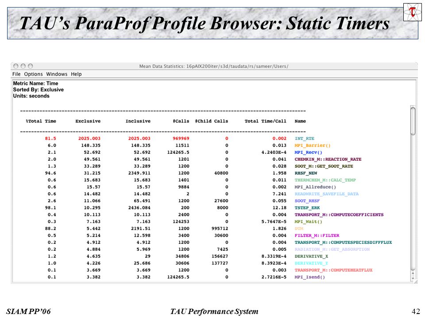Click the Total Time/Call column header
425x318 pixels.
pyautogui.click(x=265, y=121)
